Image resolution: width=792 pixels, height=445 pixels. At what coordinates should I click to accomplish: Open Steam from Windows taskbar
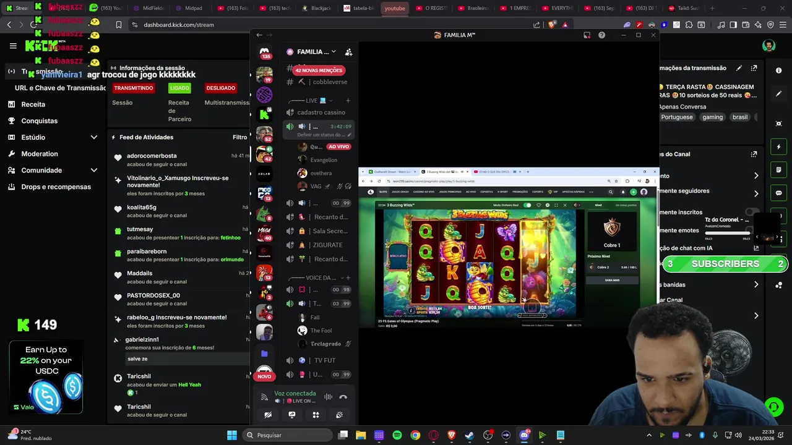(x=470, y=435)
